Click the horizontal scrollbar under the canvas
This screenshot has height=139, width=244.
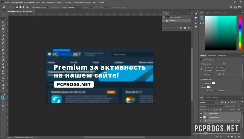pyautogui.click(x=114, y=137)
